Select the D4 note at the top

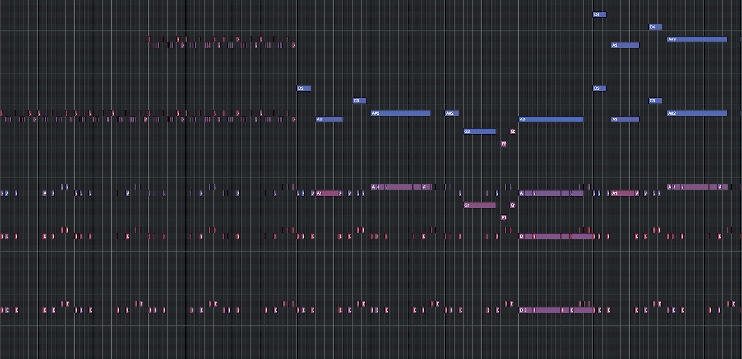coord(600,15)
